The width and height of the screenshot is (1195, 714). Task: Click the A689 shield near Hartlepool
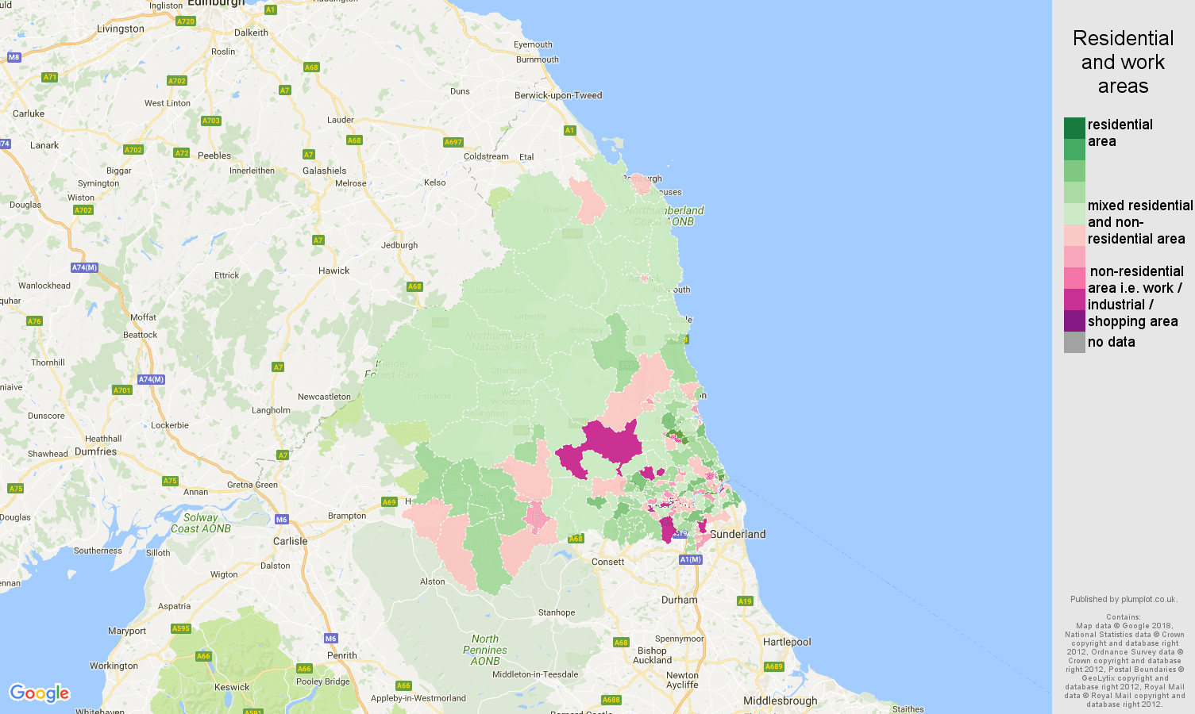click(774, 666)
